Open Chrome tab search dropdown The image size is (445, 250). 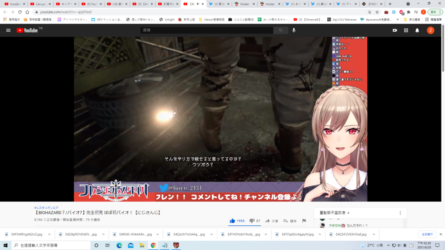click(x=408, y=4)
